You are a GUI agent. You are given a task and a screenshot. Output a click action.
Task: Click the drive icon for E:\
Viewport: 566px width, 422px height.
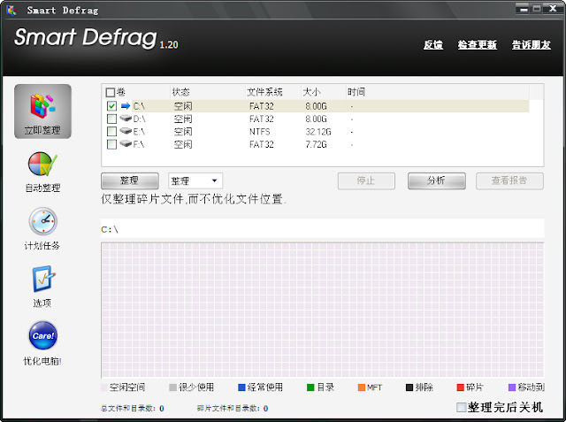point(126,132)
